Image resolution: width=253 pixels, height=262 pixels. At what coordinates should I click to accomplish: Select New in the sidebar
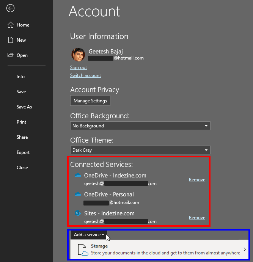[21, 40]
